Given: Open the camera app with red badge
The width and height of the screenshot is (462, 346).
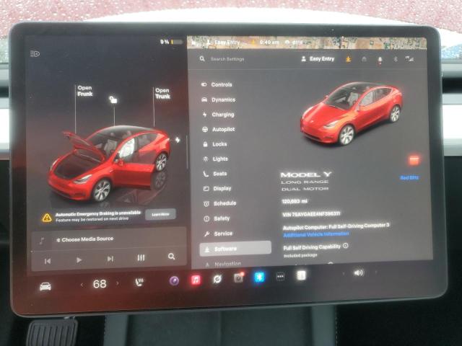Looking at the screenshot, I should (238, 278).
